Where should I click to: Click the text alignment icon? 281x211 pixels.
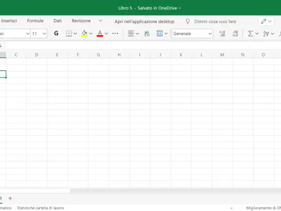coord(131,34)
